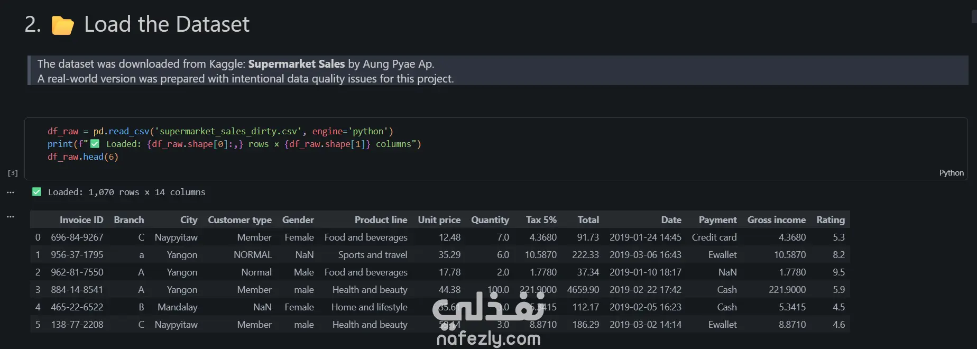Click the green checkmark emoji in the print statement

95,144
